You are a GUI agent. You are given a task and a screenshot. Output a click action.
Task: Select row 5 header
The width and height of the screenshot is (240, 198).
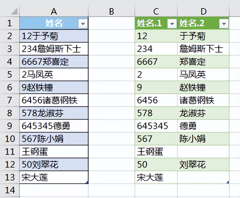10,74
